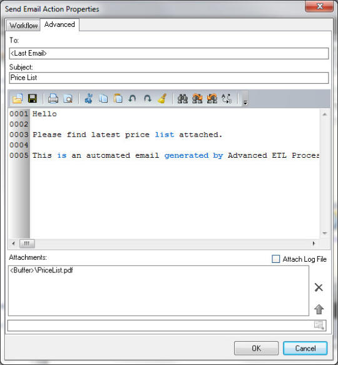
Task: Close the Send Email Action Properties dialog
Action: point(320,6)
